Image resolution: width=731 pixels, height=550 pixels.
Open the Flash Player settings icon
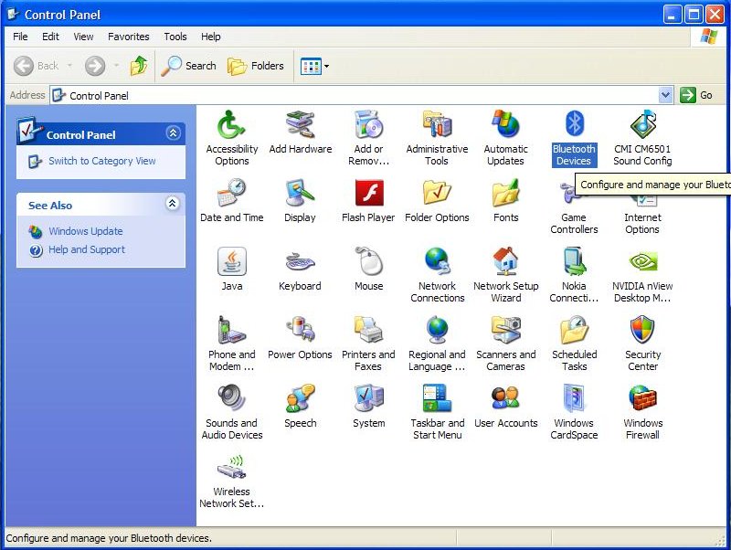[368, 194]
